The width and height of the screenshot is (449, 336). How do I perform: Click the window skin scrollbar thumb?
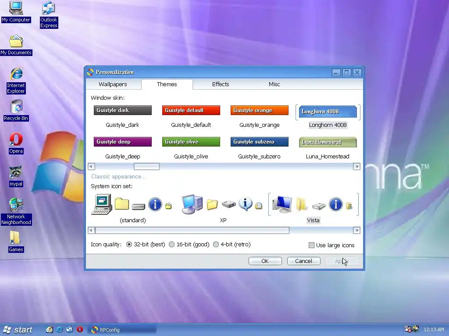(146, 166)
